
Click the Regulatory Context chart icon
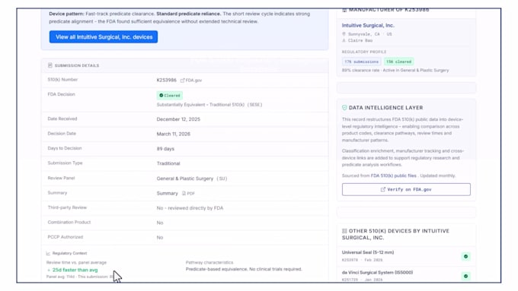48,254
